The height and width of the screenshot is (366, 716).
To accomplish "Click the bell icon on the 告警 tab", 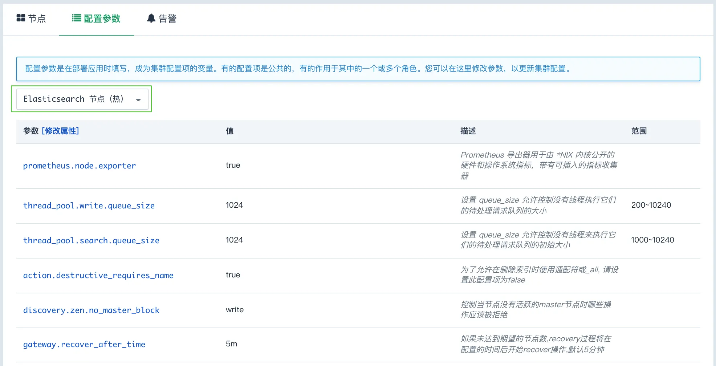I will [151, 18].
